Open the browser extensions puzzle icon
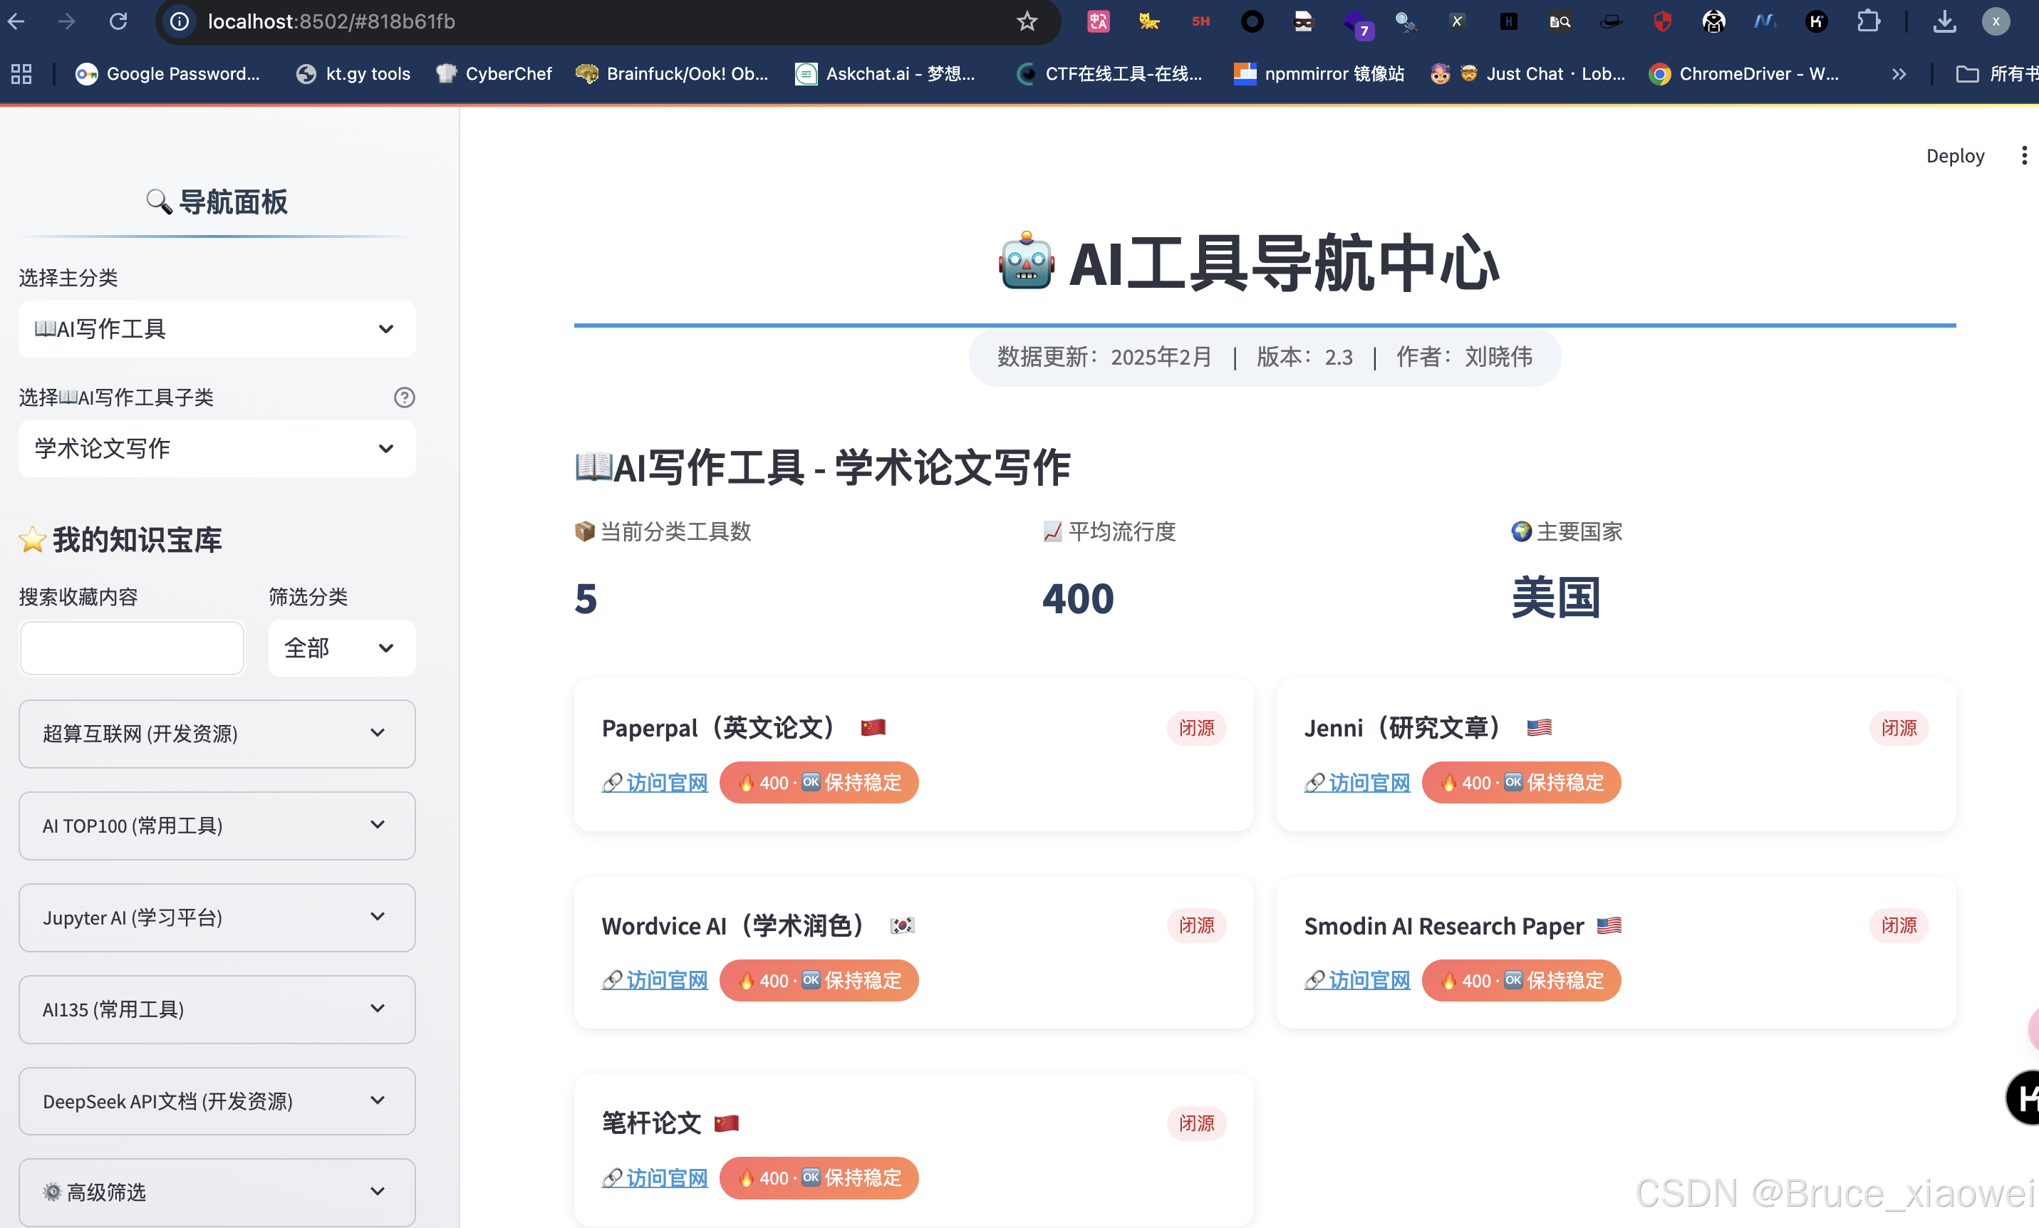Screen dimensions: 2039x1228 tap(1868, 21)
